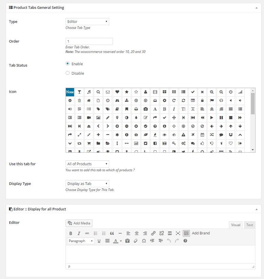The width and height of the screenshot is (264, 279).
Task: Select the Disable tab status option
Action: [68, 73]
